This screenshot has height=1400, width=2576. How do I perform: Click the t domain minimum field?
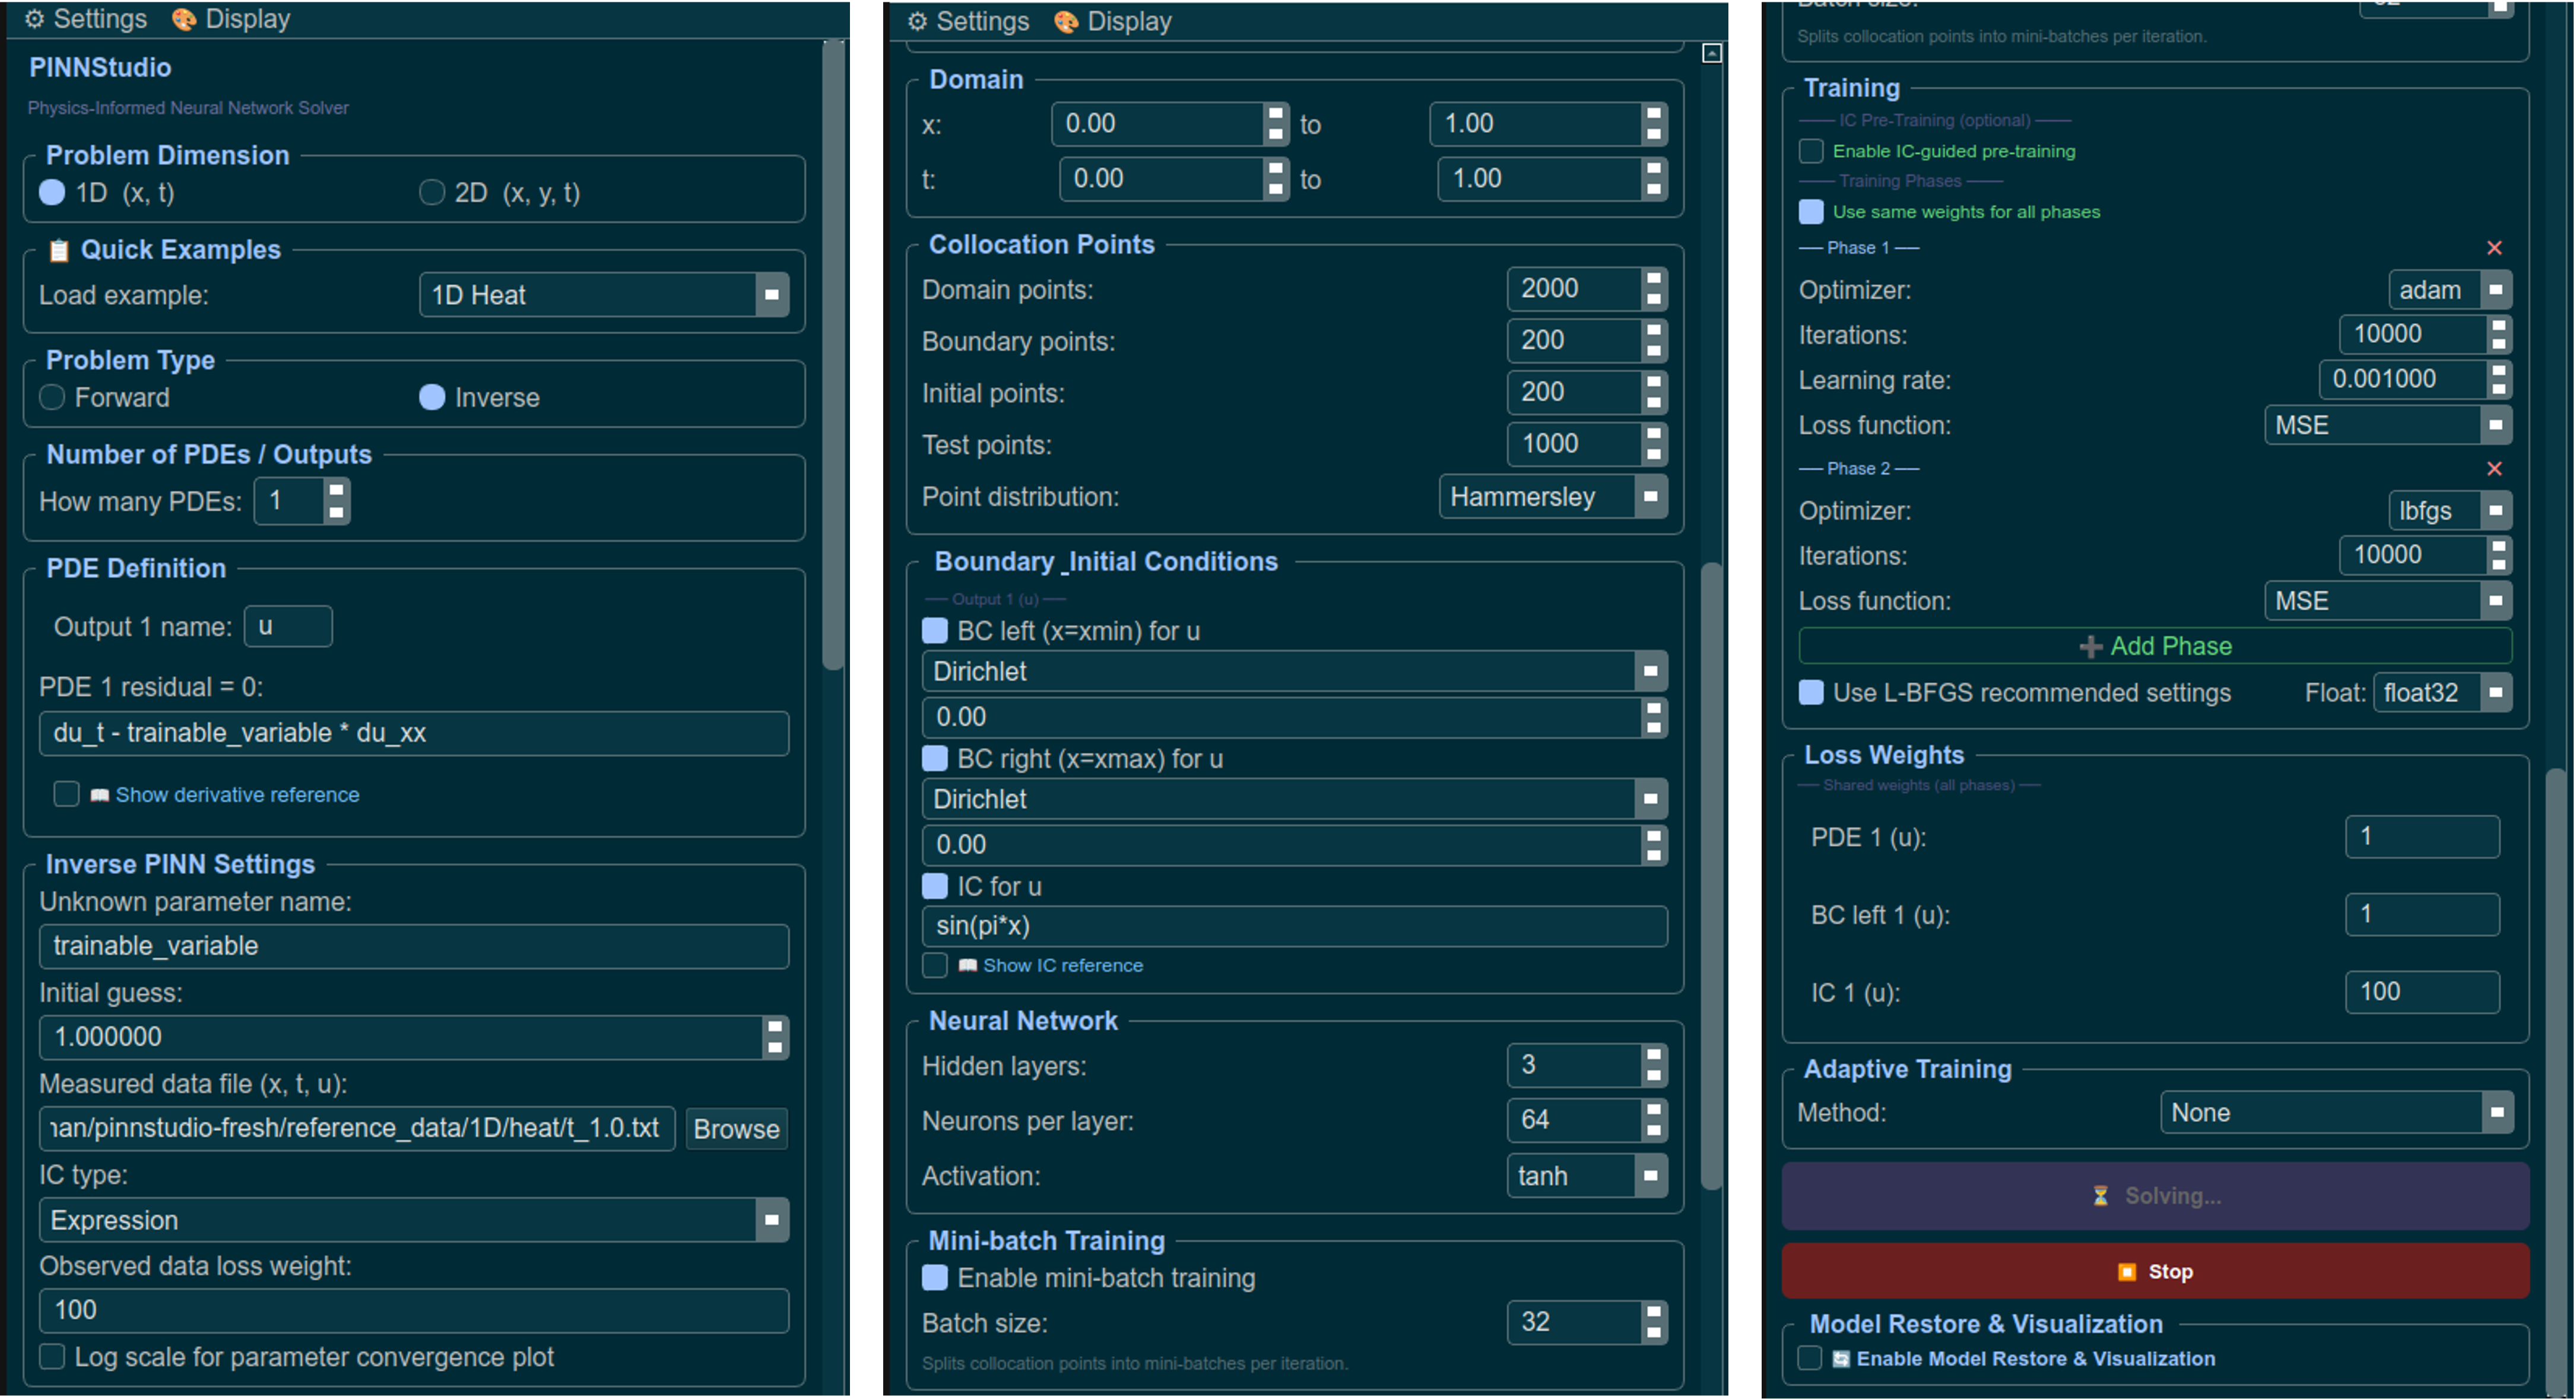click(x=1174, y=179)
